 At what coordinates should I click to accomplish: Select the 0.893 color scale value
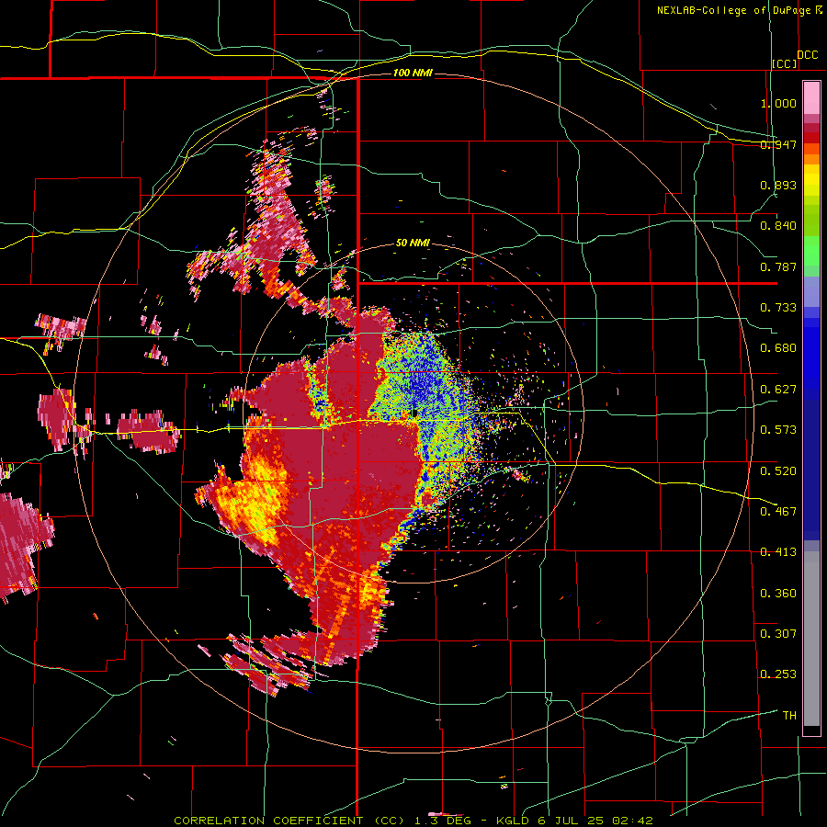778,185
